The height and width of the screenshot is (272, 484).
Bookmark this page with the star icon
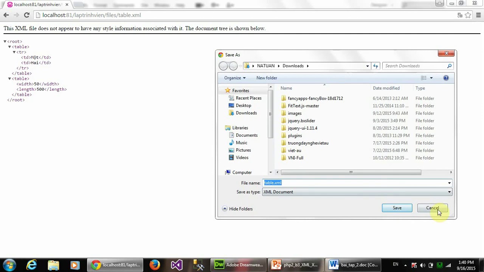click(x=468, y=15)
